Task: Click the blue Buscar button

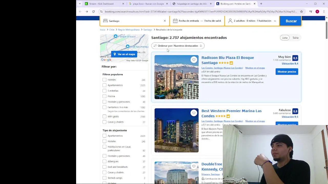Action: click(x=291, y=21)
